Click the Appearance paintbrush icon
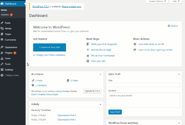The image size is (185, 125). pyautogui.click(x=2, y=47)
